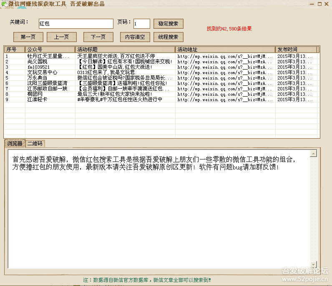This screenshot has width=332, height=286.
Task: Sort by 公众号 column header
Action: (50, 50)
